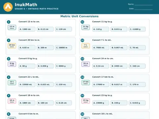This screenshot has height=119, width=159.
Task: Select question 2 number badge
Action: tap(9, 40)
